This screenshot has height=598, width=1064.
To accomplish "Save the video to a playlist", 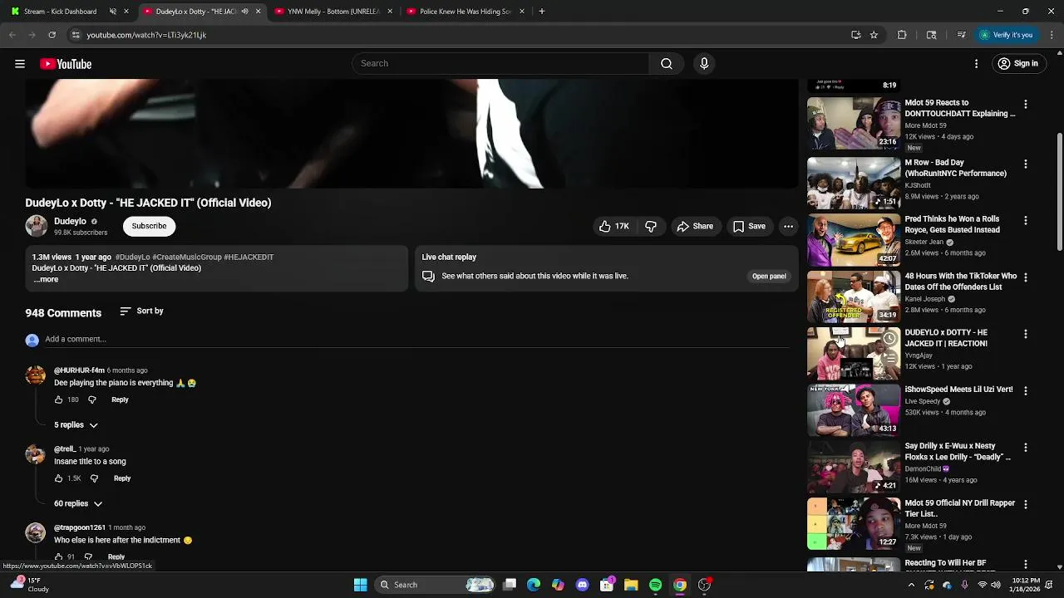I will (x=749, y=226).
